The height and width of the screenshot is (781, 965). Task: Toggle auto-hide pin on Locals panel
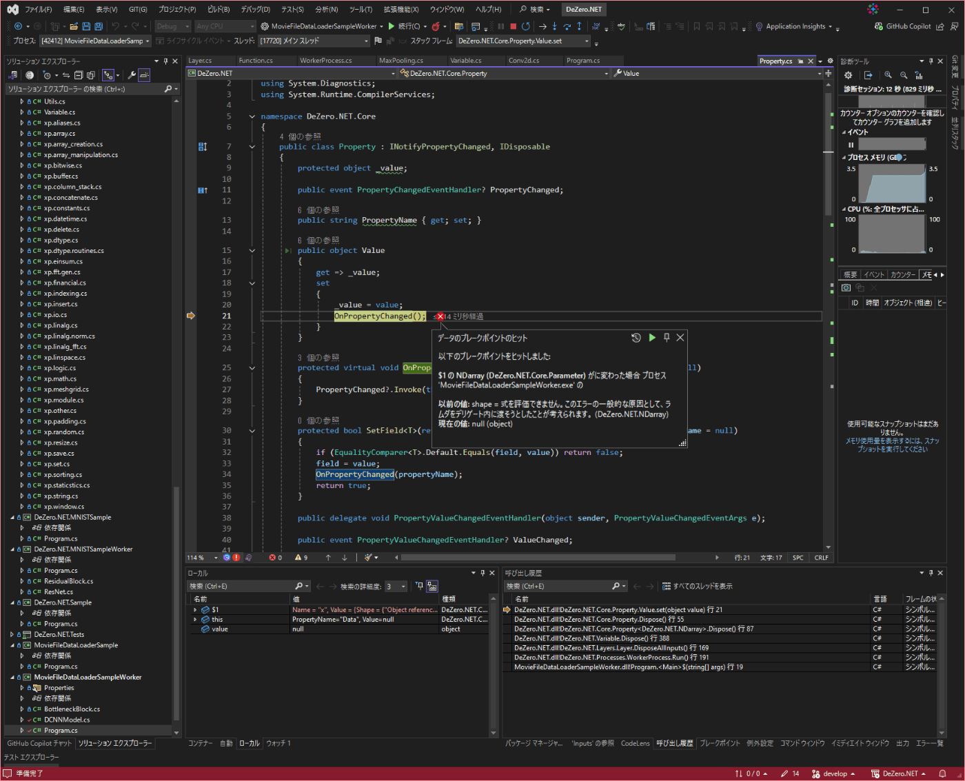click(x=482, y=573)
